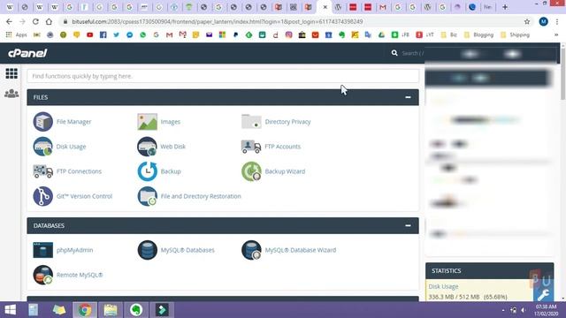Click the Directory Privacy link text

[287, 122]
